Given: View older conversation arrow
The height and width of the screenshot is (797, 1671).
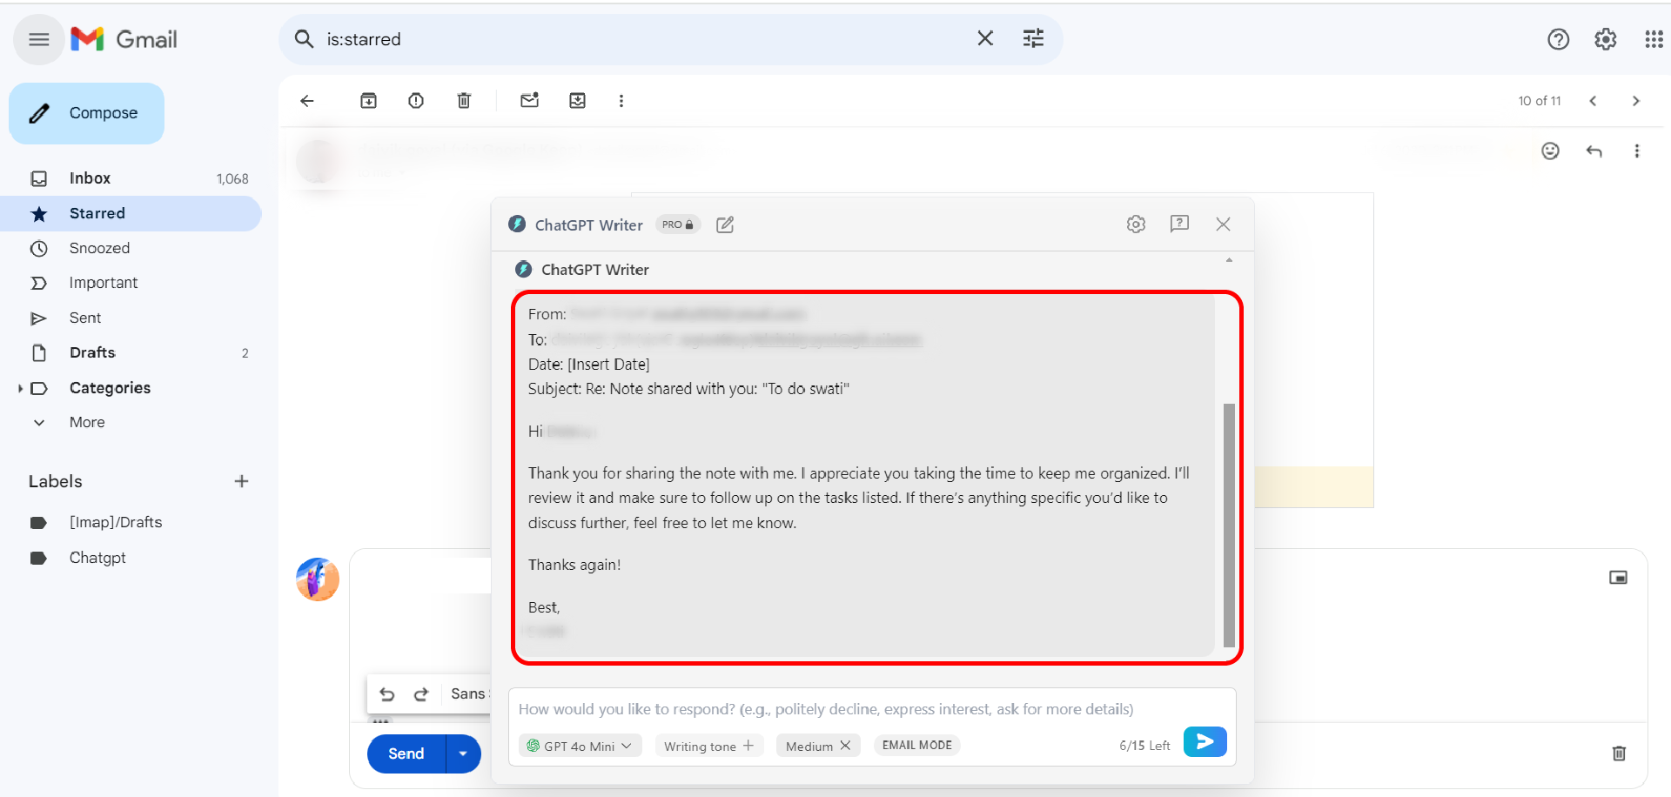Looking at the screenshot, I should (1635, 101).
